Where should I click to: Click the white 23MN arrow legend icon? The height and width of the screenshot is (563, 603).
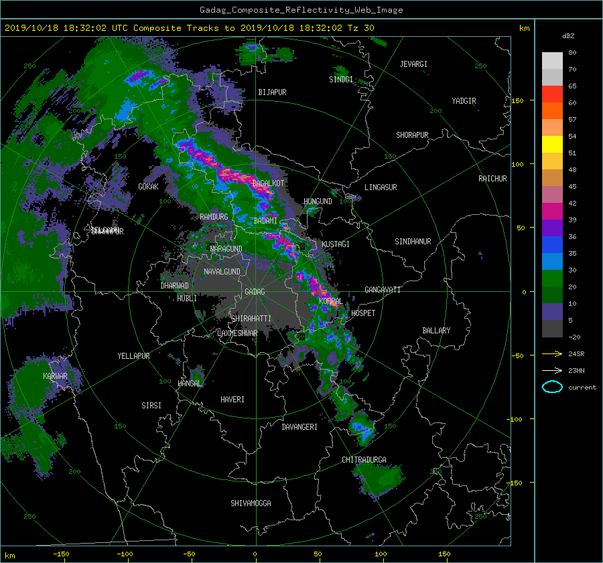552,370
